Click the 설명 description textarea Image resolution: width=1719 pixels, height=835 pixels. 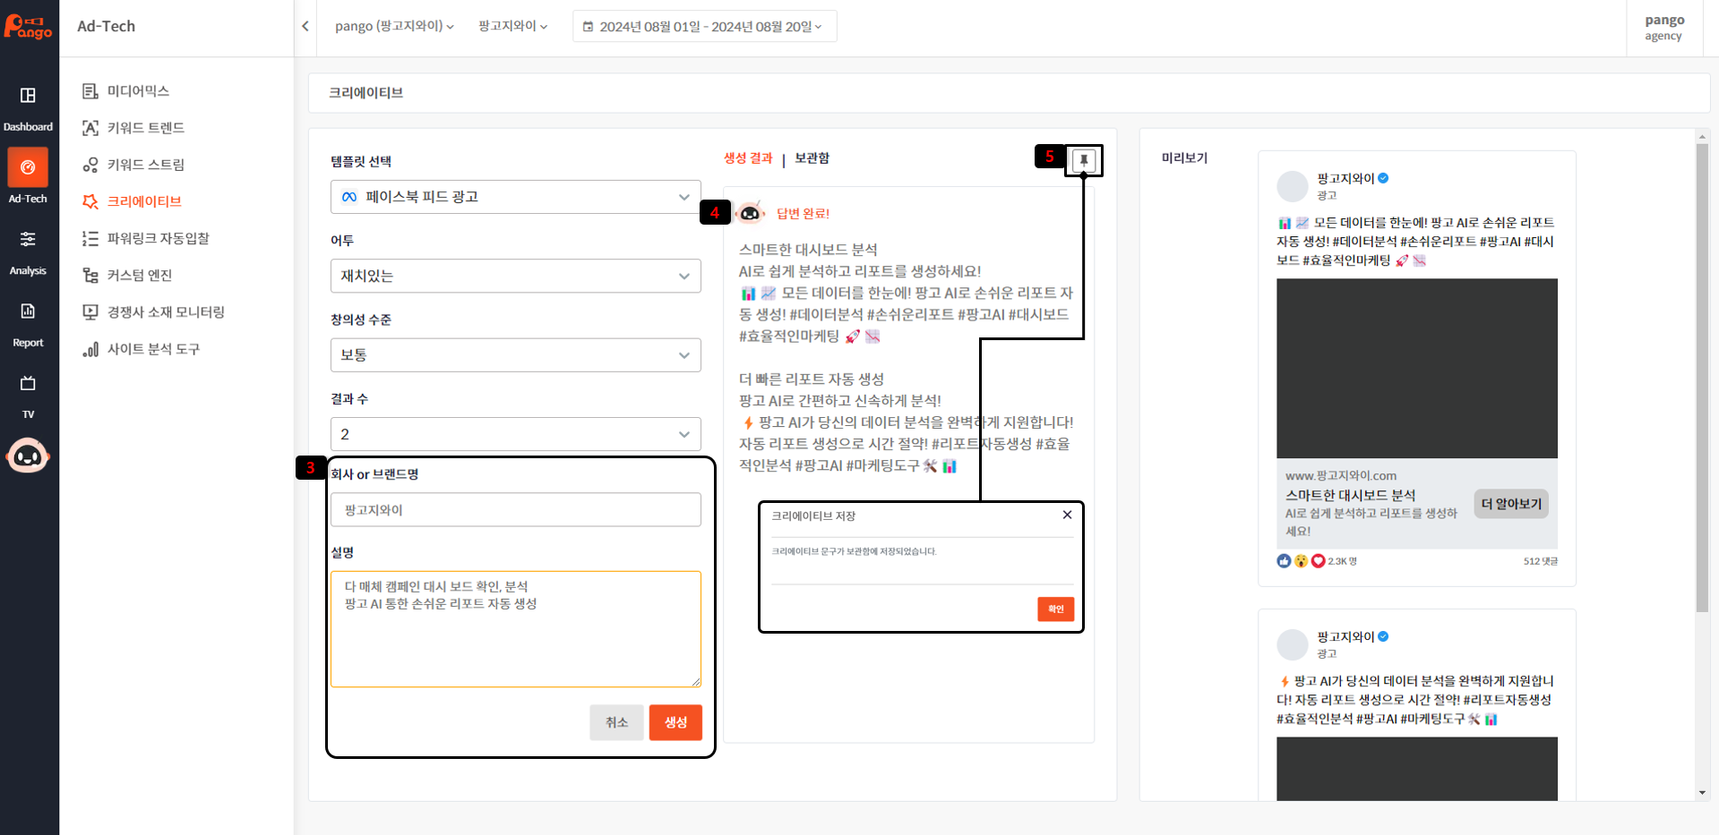click(x=515, y=629)
